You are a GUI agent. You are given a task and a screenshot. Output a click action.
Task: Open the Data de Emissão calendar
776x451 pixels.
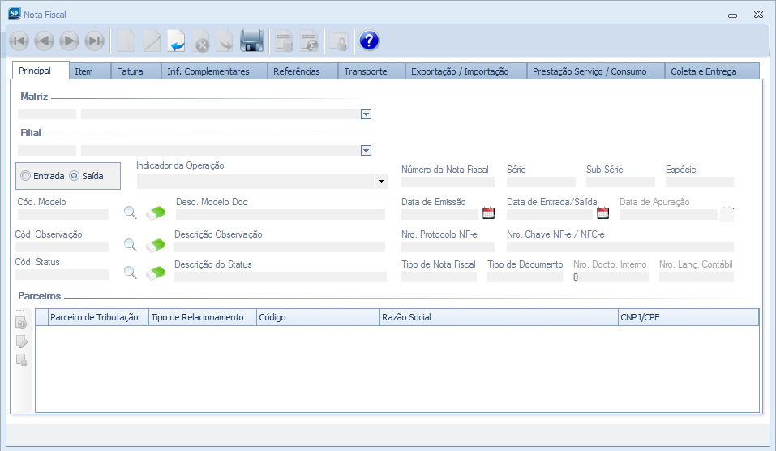pos(488,213)
